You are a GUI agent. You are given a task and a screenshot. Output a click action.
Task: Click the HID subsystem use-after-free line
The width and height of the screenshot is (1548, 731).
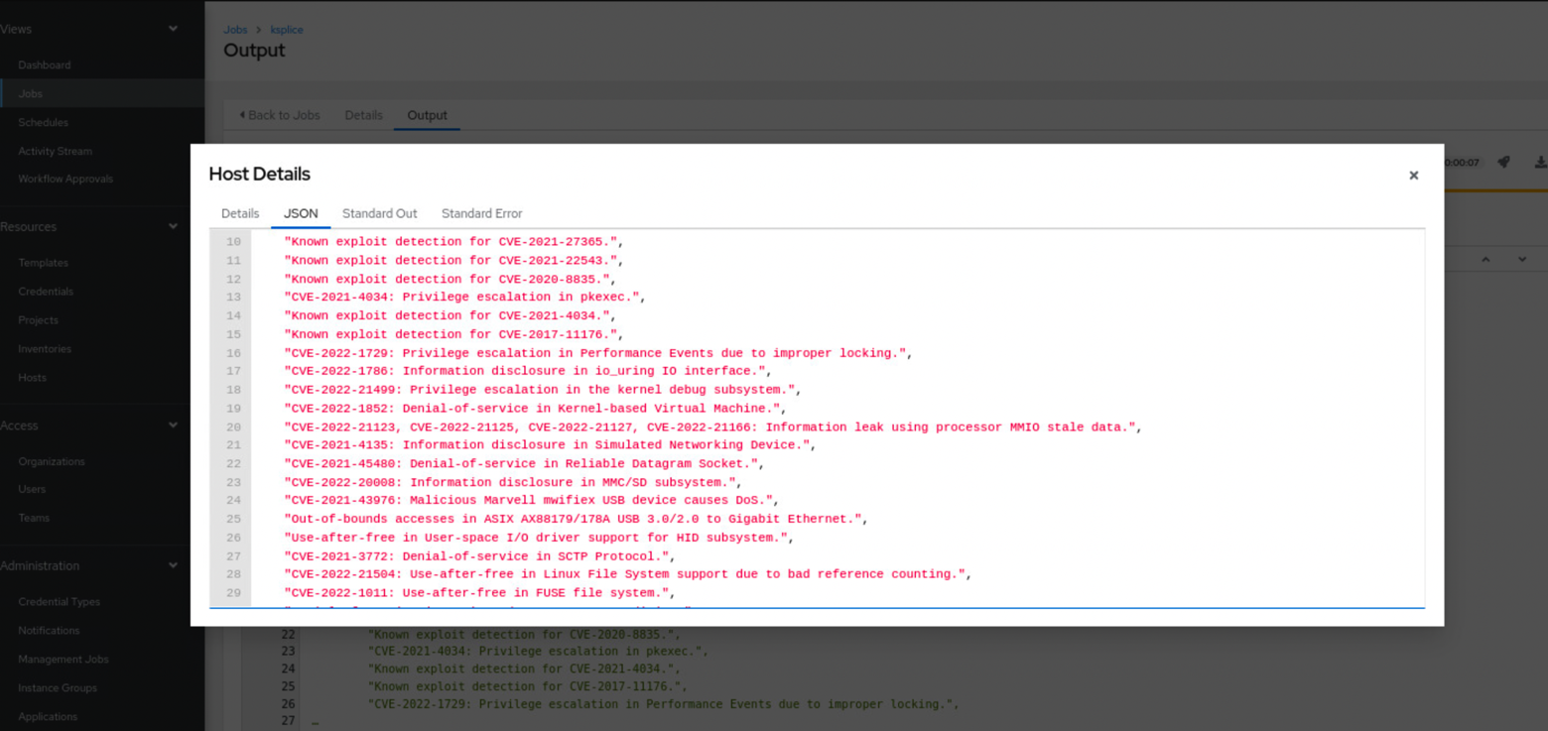pos(539,539)
